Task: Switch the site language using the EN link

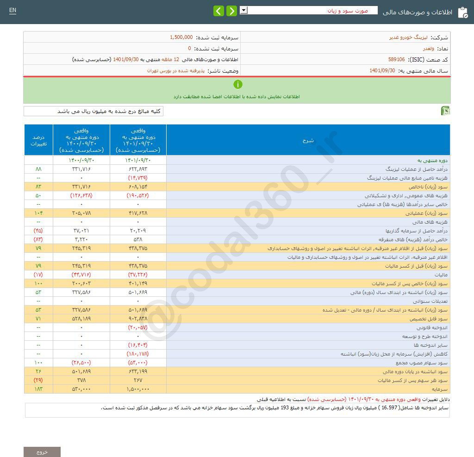Action: pyautogui.click(x=12, y=11)
